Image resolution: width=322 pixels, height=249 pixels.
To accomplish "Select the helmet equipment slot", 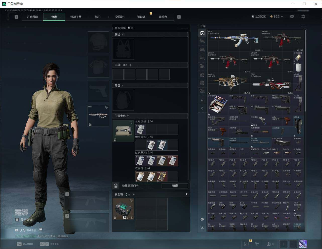I will point(98,42).
